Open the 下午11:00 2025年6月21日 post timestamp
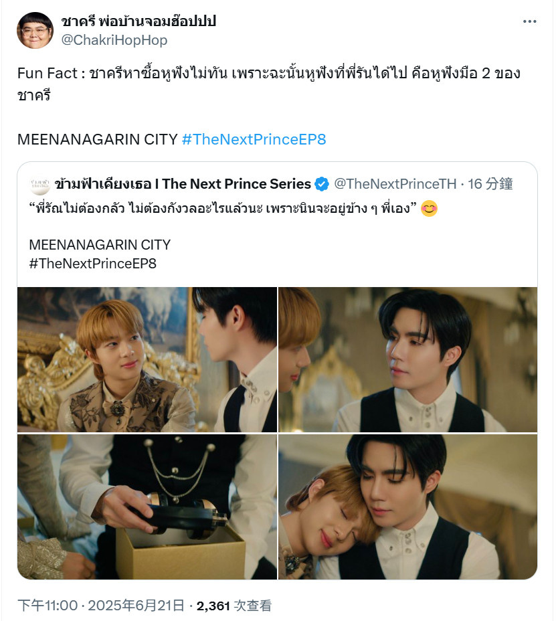This screenshot has height=621, width=556. (101, 606)
